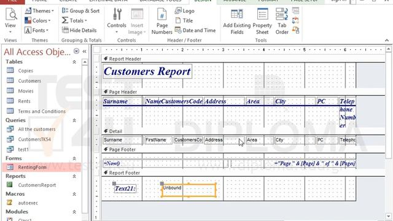Select the Unbound text box
This screenshot has width=393, height=221.
point(189,190)
